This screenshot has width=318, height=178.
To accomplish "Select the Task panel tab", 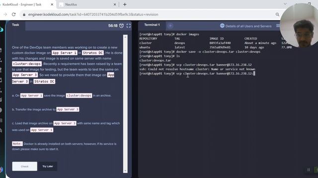I will pyautogui.click(x=15, y=25).
